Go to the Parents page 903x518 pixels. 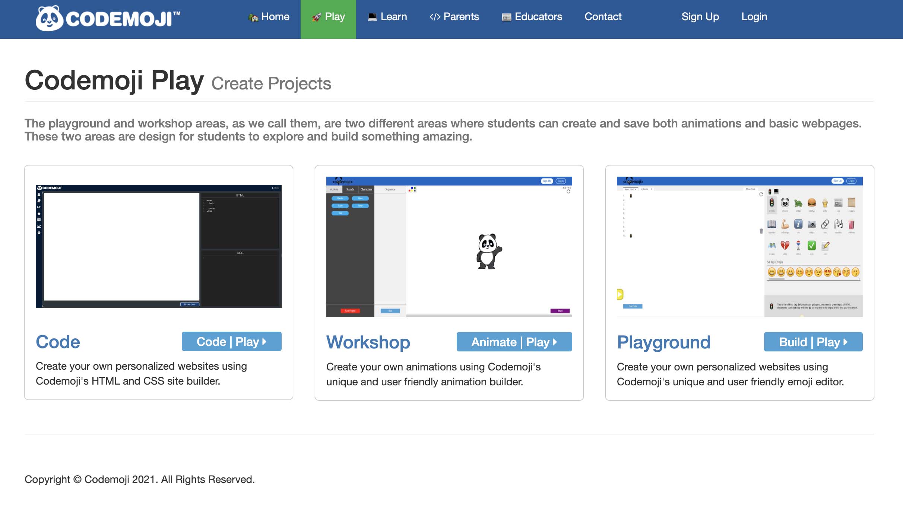click(x=454, y=17)
